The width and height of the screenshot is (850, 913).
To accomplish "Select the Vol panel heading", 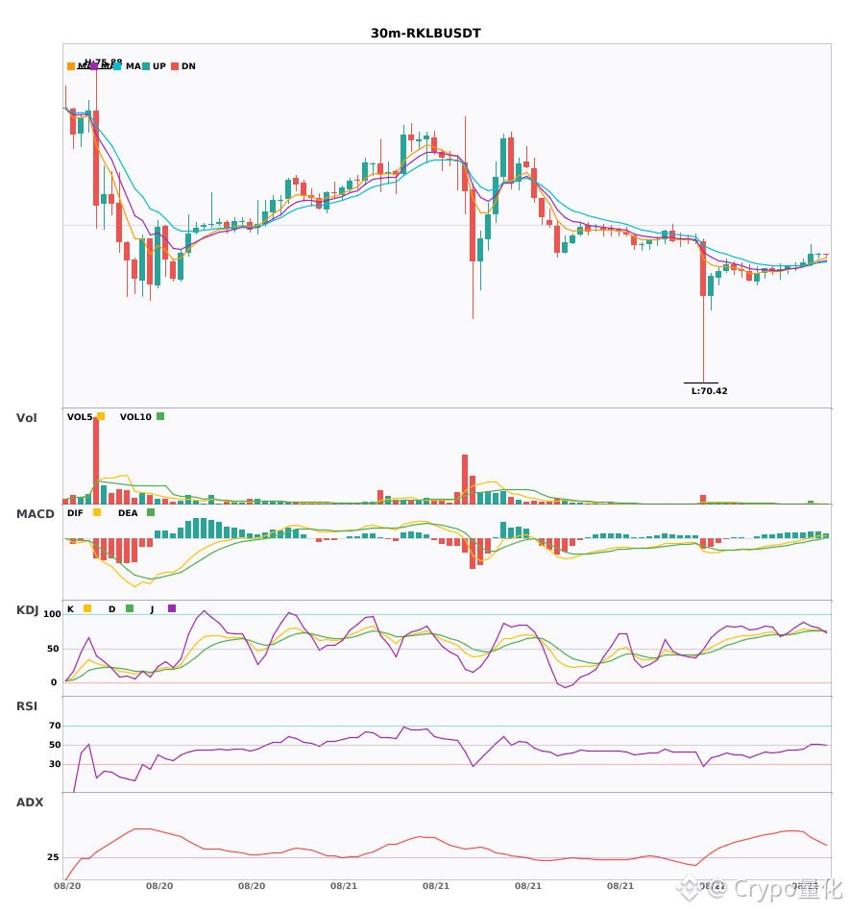I will pos(26,418).
